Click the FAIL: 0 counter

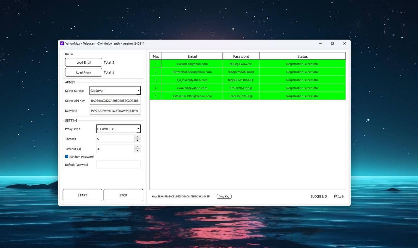[x=339, y=196]
